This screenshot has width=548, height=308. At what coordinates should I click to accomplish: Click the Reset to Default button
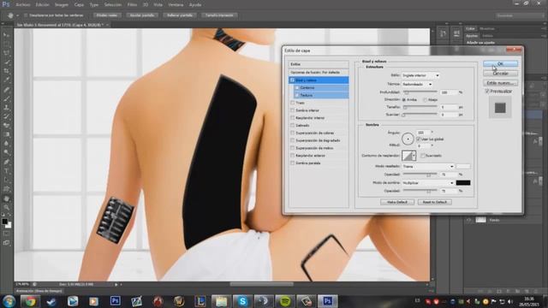(435, 202)
